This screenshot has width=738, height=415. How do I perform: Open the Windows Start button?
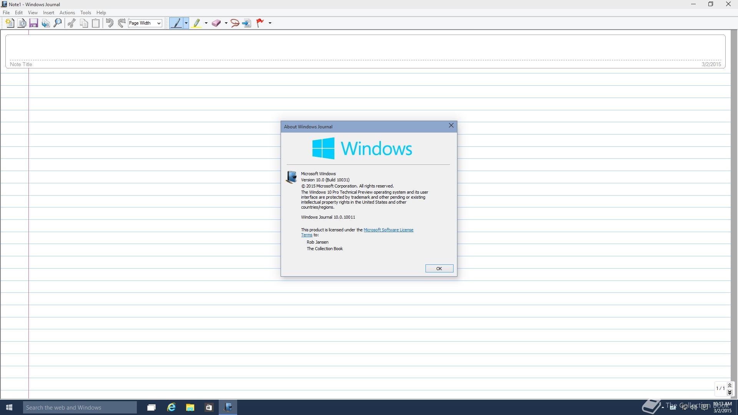tap(9, 407)
